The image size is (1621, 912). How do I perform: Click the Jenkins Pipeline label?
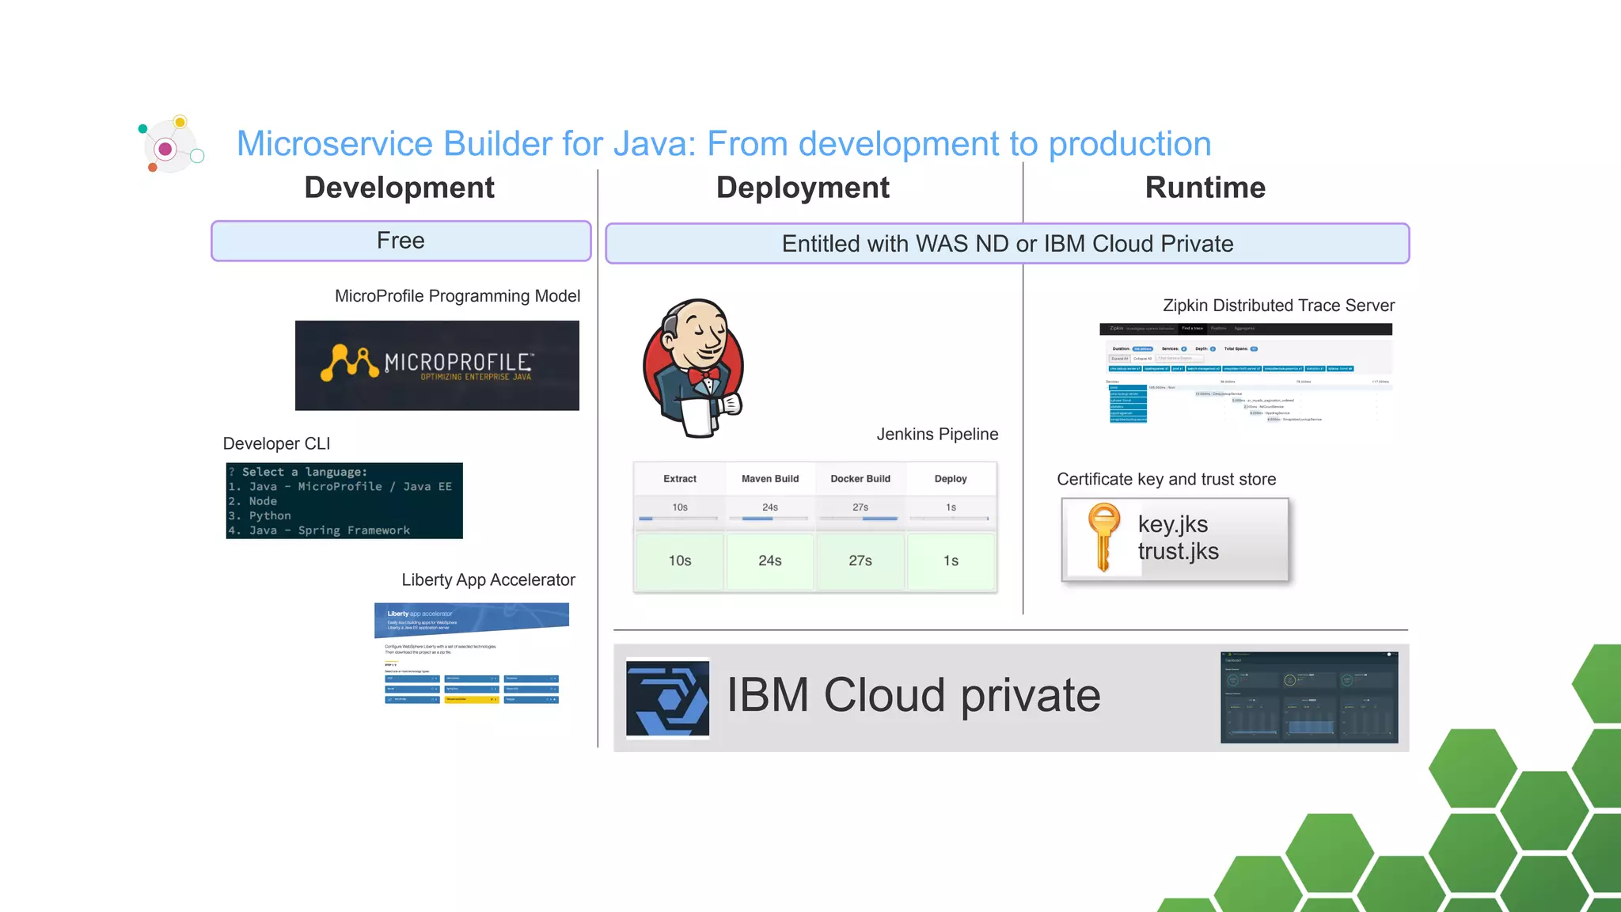pyautogui.click(x=937, y=435)
